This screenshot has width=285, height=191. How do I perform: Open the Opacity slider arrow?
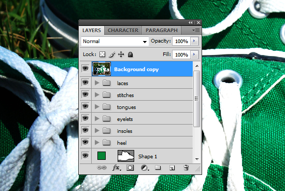pyautogui.click(x=194, y=41)
